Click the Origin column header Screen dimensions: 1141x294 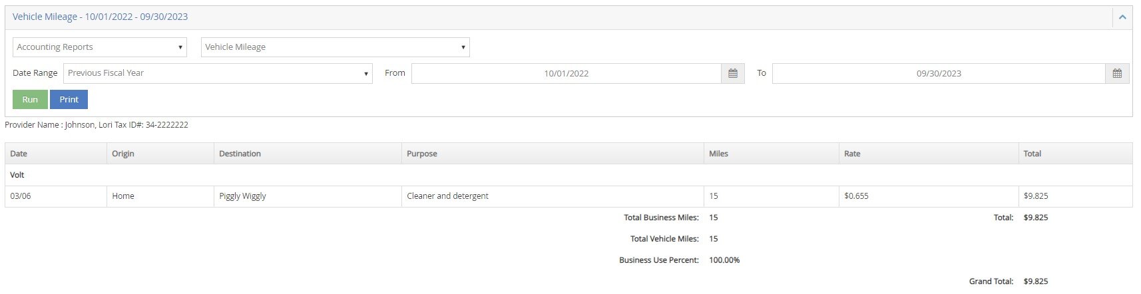pyautogui.click(x=123, y=154)
